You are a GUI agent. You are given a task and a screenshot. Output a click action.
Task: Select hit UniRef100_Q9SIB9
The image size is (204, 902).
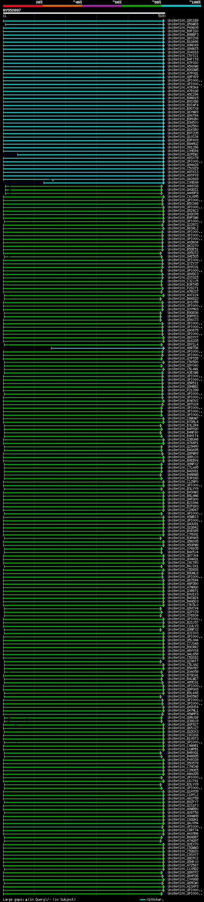click(x=183, y=21)
